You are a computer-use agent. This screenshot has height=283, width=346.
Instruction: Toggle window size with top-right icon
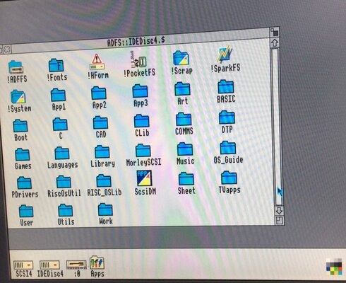[x=275, y=33]
